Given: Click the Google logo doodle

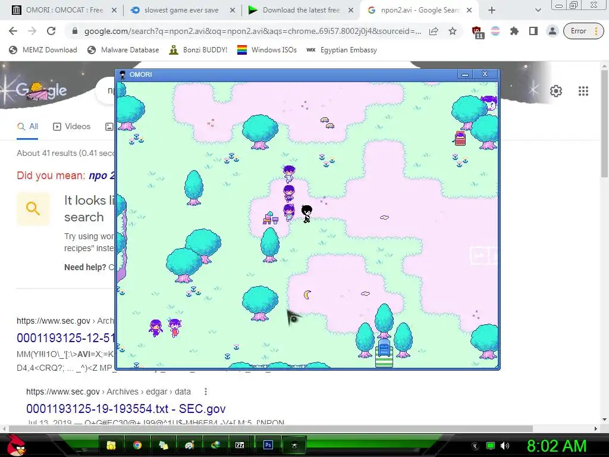Looking at the screenshot, I should 41,90.
